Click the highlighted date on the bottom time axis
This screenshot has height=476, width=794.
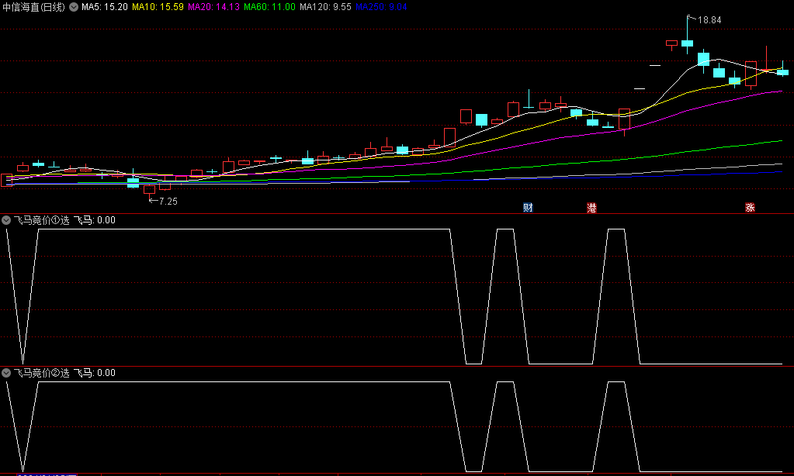click(x=47, y=474)
